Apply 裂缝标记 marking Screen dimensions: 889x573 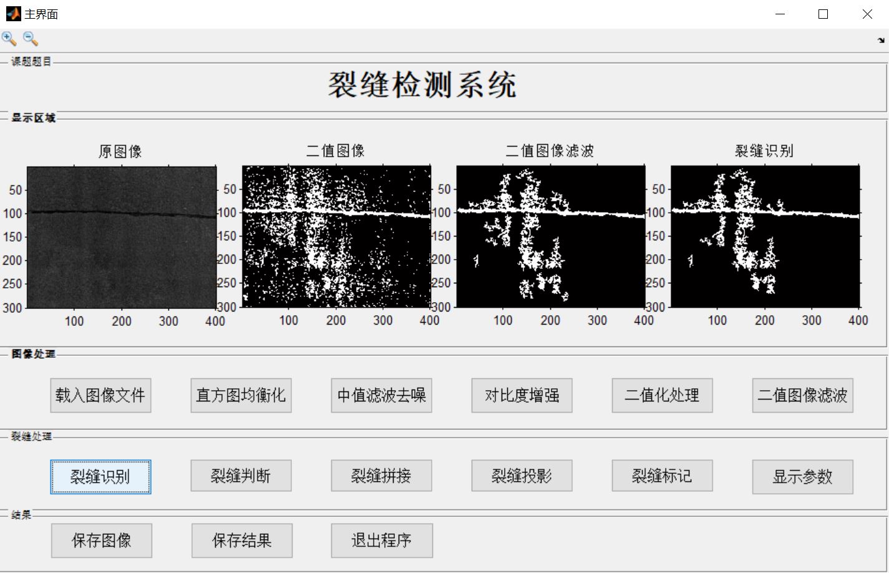point(662,477)
